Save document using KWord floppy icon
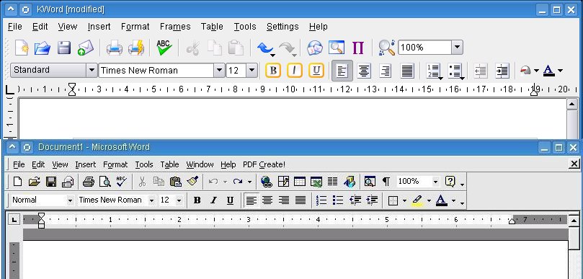The width and height of the screenshot is (583, 279). tap(64, 48)
